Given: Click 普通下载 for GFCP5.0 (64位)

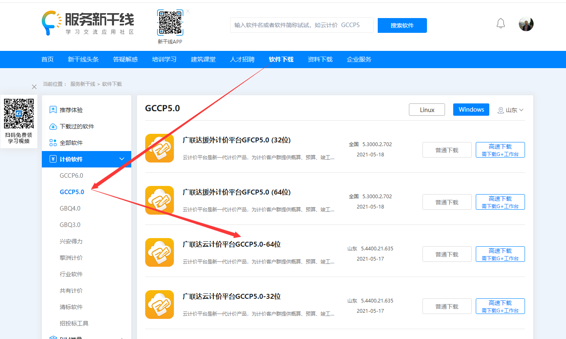Looking at the screenshot, I should tap(447, 202).
